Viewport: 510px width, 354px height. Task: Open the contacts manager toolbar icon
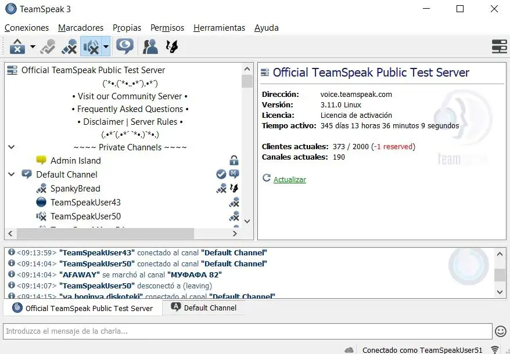pos(150,46)
